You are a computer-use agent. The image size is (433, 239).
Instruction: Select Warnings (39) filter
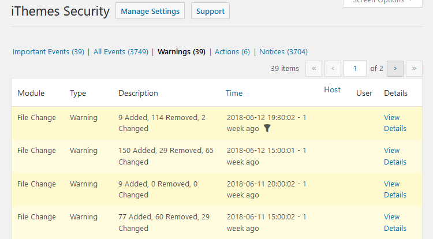coord(181,52)
